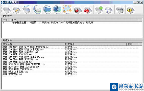
Task: Click the green down arrow page icon
Action: point(99,10)
